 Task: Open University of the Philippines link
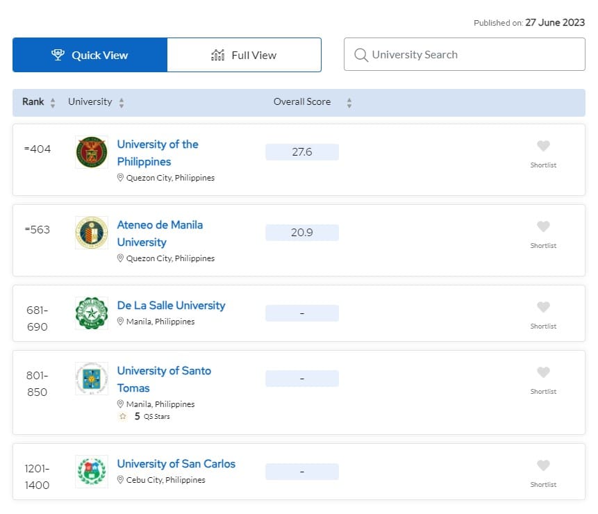click(158, 153)
